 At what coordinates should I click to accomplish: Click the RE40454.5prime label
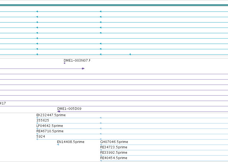point(114,158)
